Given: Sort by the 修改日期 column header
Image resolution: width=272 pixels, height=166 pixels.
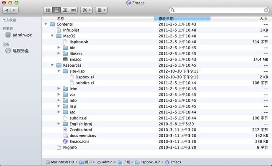Looking at the screenshot, I should coord(182,19).
